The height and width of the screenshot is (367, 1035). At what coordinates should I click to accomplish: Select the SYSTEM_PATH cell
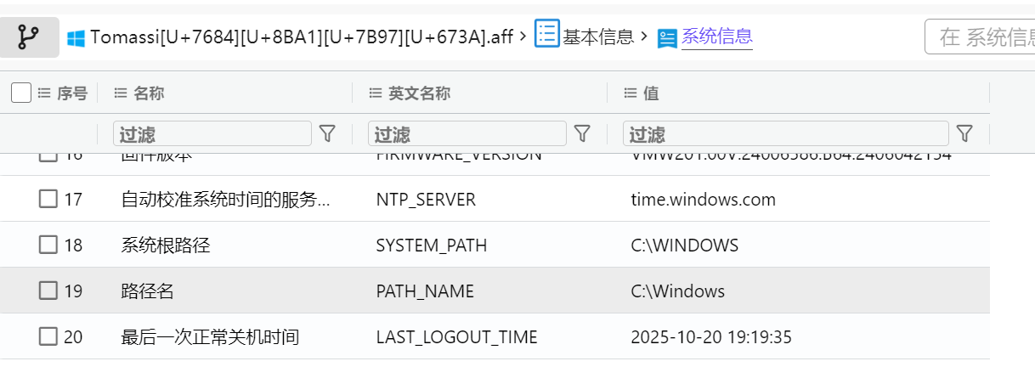tap(432, 246)
